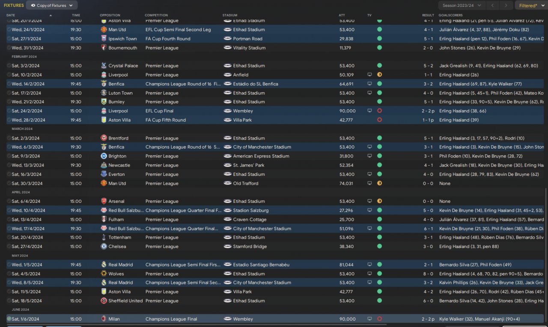Click the orange draw indicator on the Arsenal row
This screenshot has width=548, height=327.
(379, 201)
